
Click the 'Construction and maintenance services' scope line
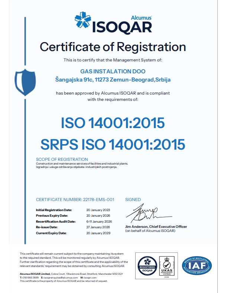82,163
